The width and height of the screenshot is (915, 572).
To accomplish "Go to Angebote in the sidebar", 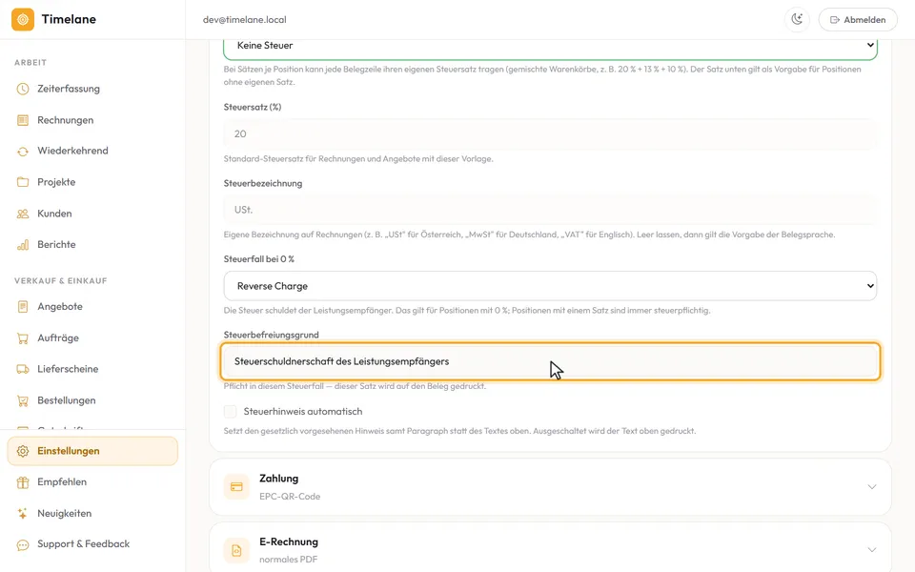I will [x=92, y=306].
